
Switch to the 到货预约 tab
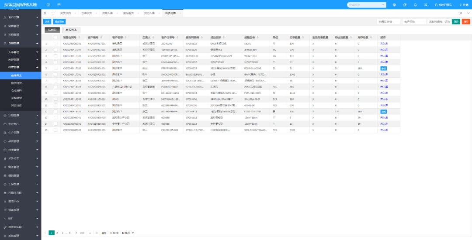(65, 13)
